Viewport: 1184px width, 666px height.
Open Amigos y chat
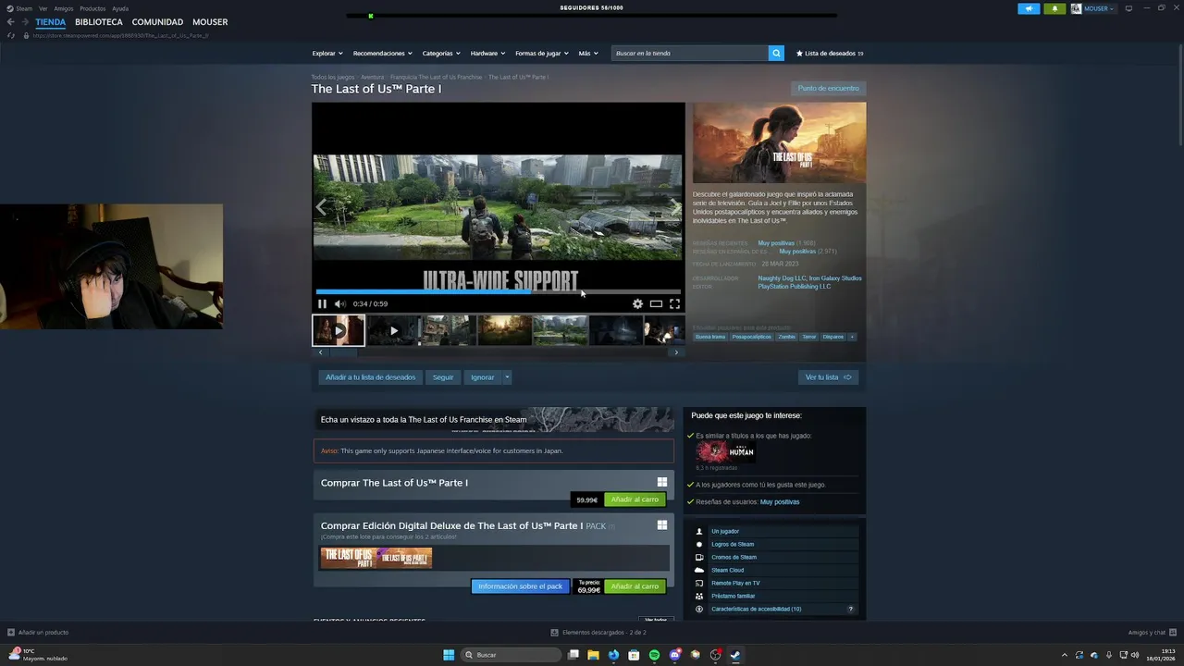click(x=1152, y=633)
